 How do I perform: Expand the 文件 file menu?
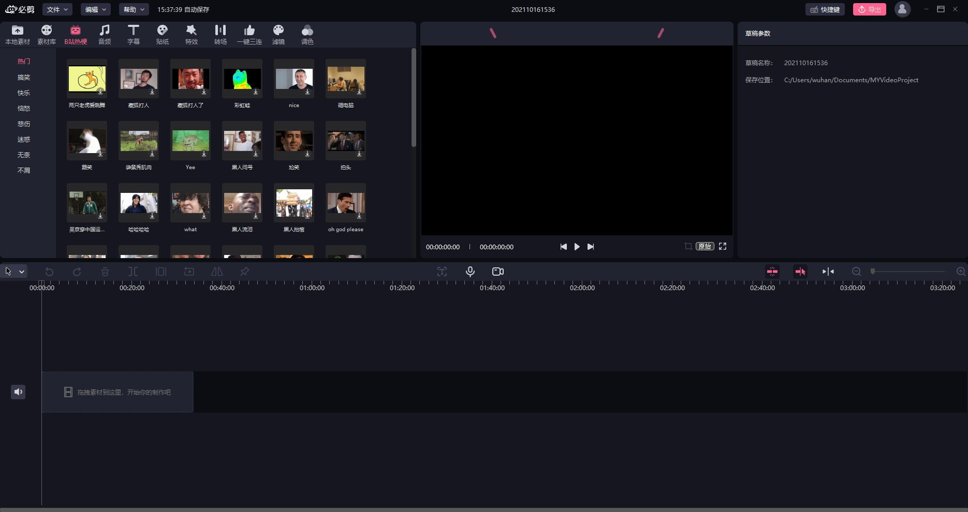(57, 9)
